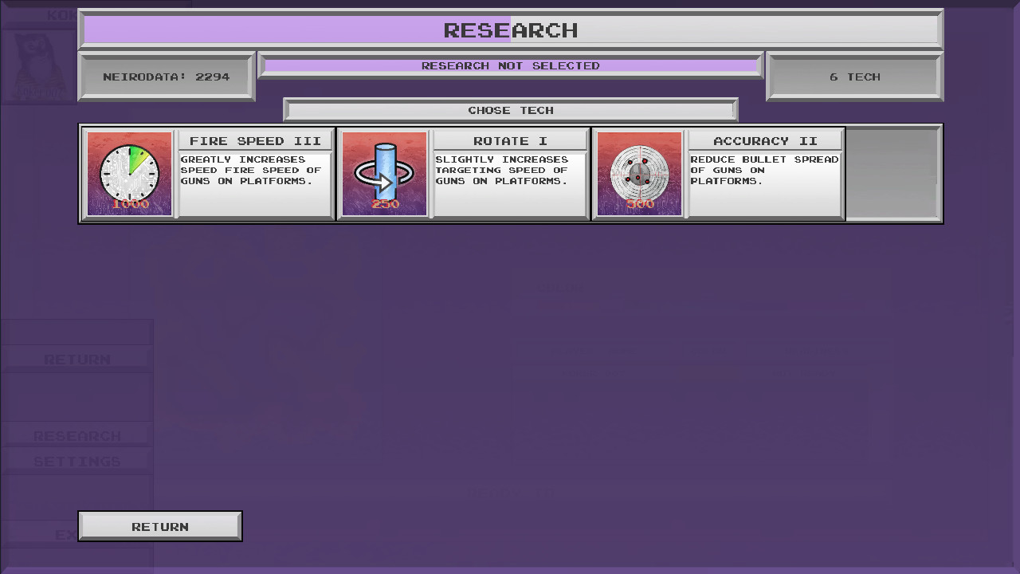The height and width of the screenshot is (574, 1020).
Task: Click the Fire Speed III description text
Action: point(251,171)
